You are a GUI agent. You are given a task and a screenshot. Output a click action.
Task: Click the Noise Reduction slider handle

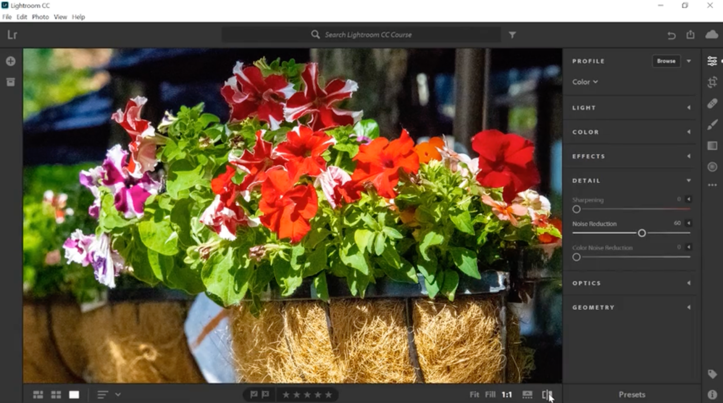(642, 233)
